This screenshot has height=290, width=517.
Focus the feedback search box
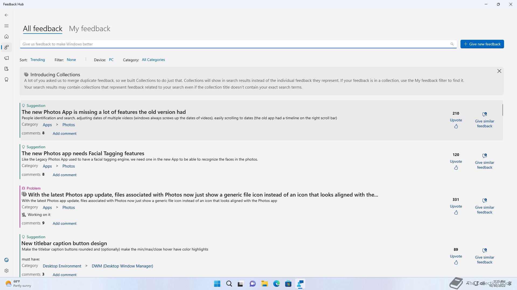(x=238, y=44)
